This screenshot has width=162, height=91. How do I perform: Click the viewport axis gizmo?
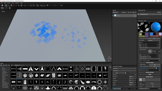tap(110, 59)
